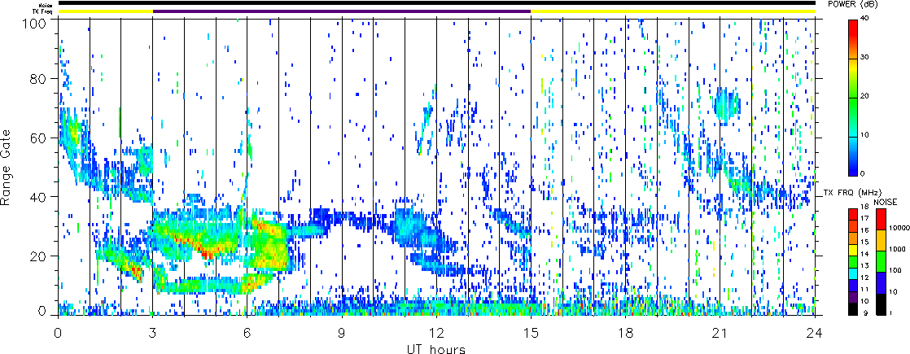This screenshot has height=354, width=910.
Task: Click the TX FRQ legend value "17"
Action: point(865,218)
